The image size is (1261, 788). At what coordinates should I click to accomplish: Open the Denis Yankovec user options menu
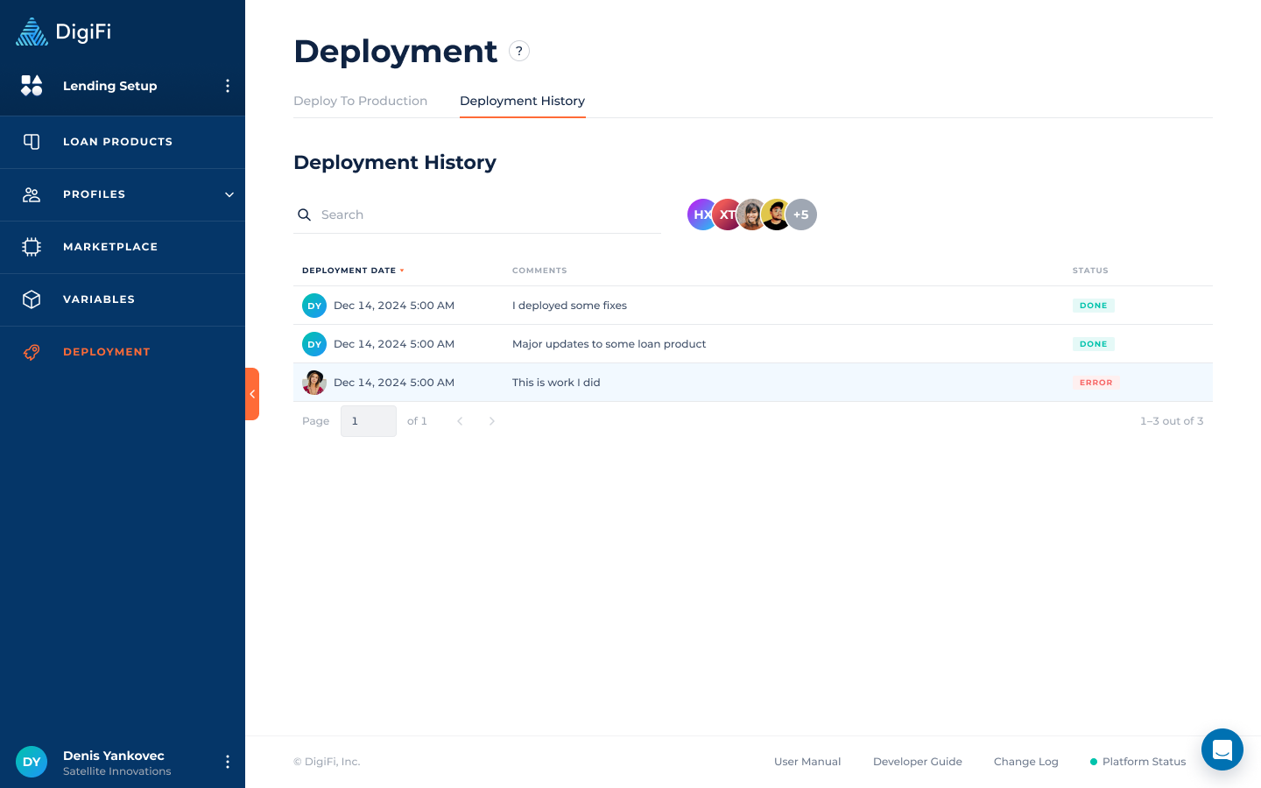(228, 762)
